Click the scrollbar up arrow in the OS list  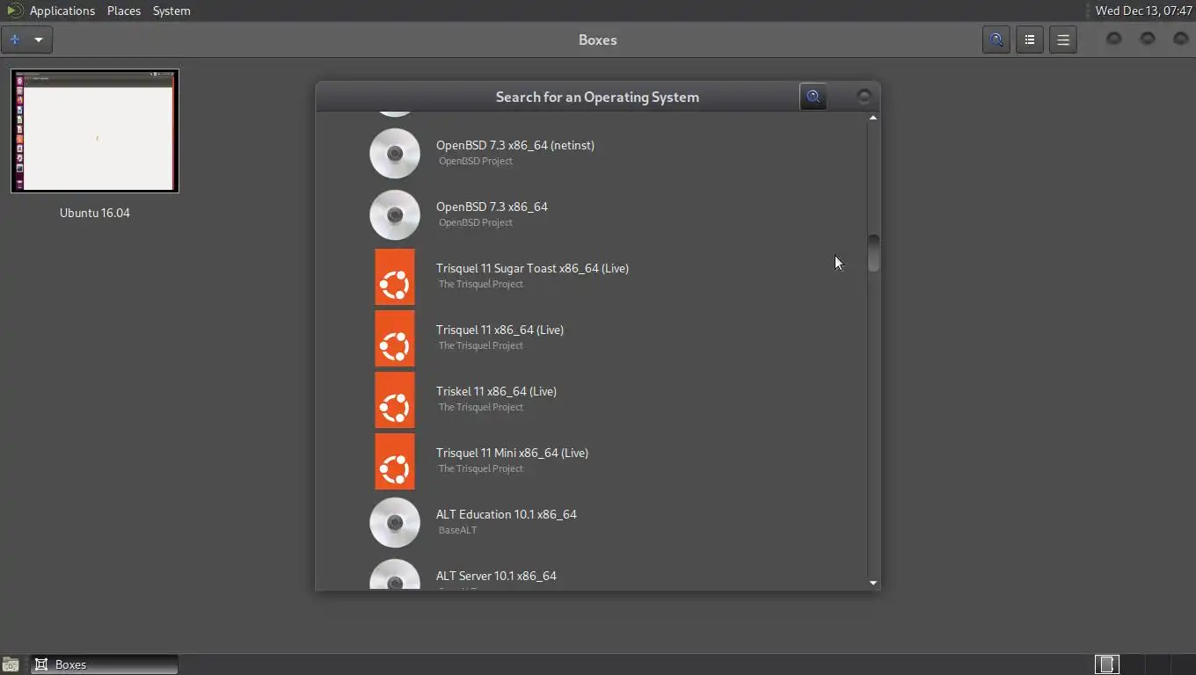pyautogui.click(x=873, y=118)
